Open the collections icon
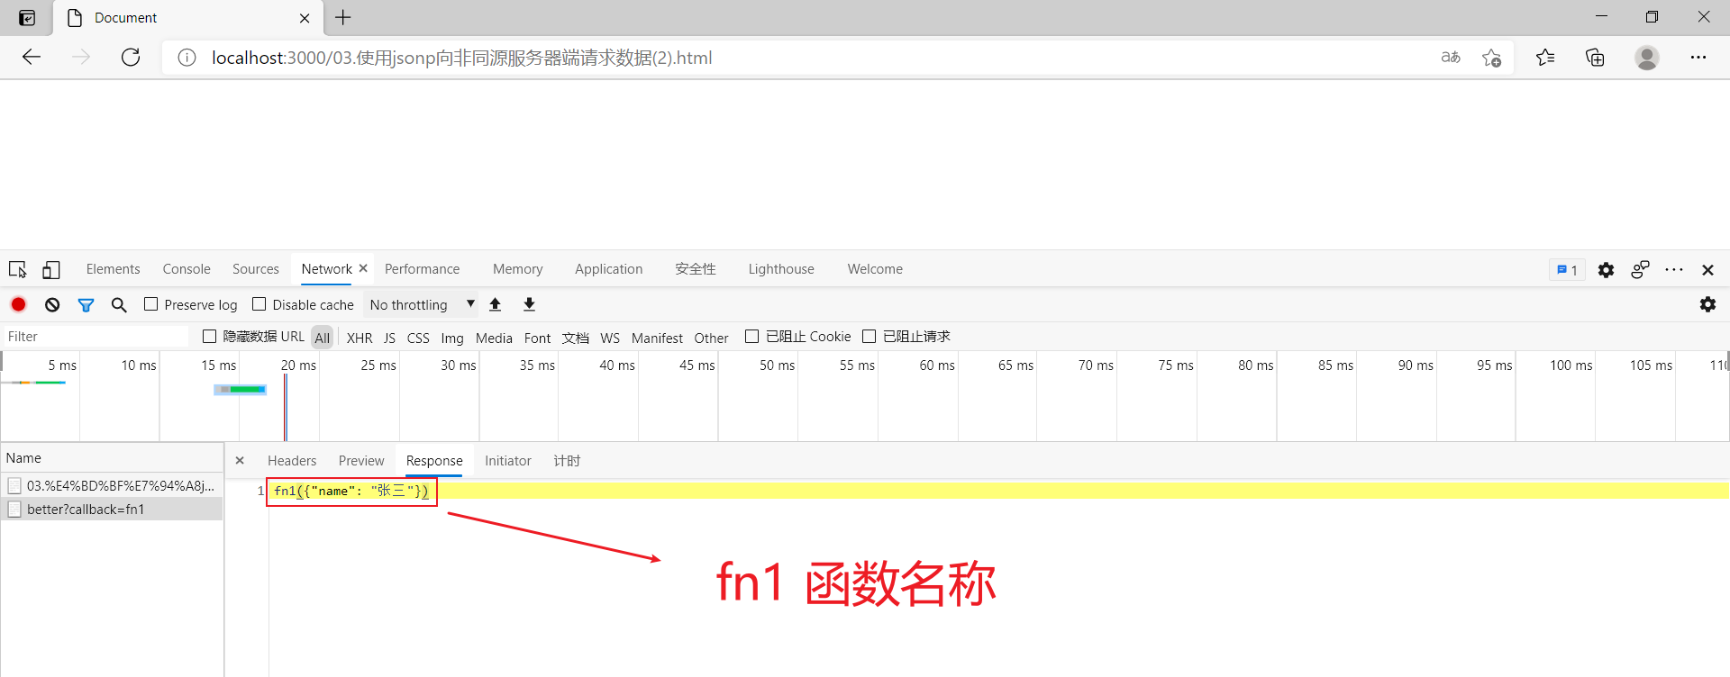 pos(1595,58)
